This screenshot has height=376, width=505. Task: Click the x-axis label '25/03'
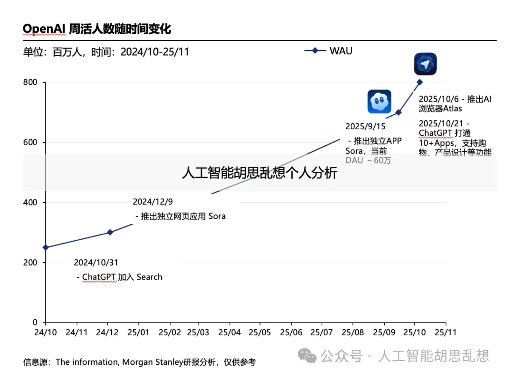coord(198,332)
